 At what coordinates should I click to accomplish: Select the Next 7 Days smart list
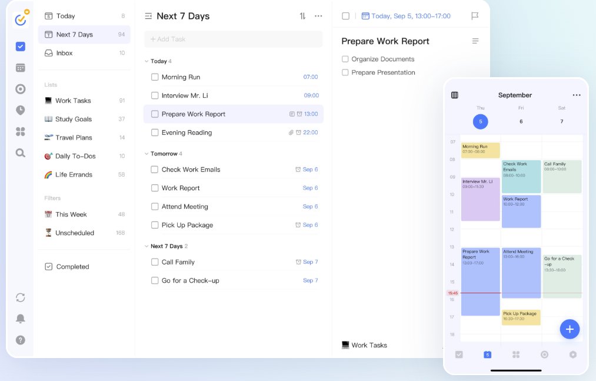coord(84,34)
